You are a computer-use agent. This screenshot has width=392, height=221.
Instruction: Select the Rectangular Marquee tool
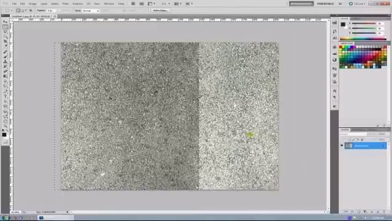pyautogui.click(x=5, y=27)
